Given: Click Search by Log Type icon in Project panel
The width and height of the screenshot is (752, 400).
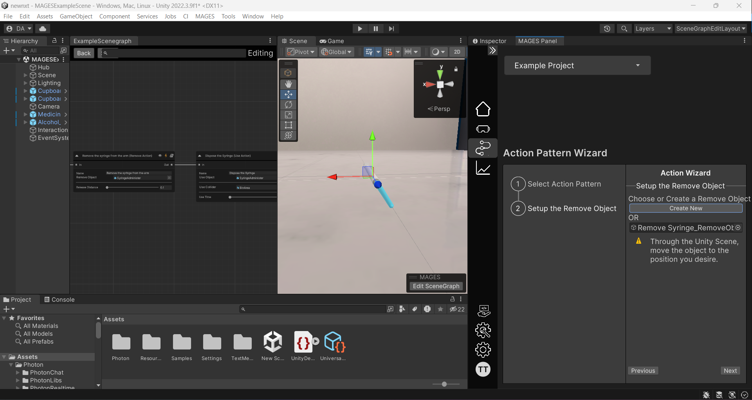Looking at the screenshot, I should tap(427, 309).
